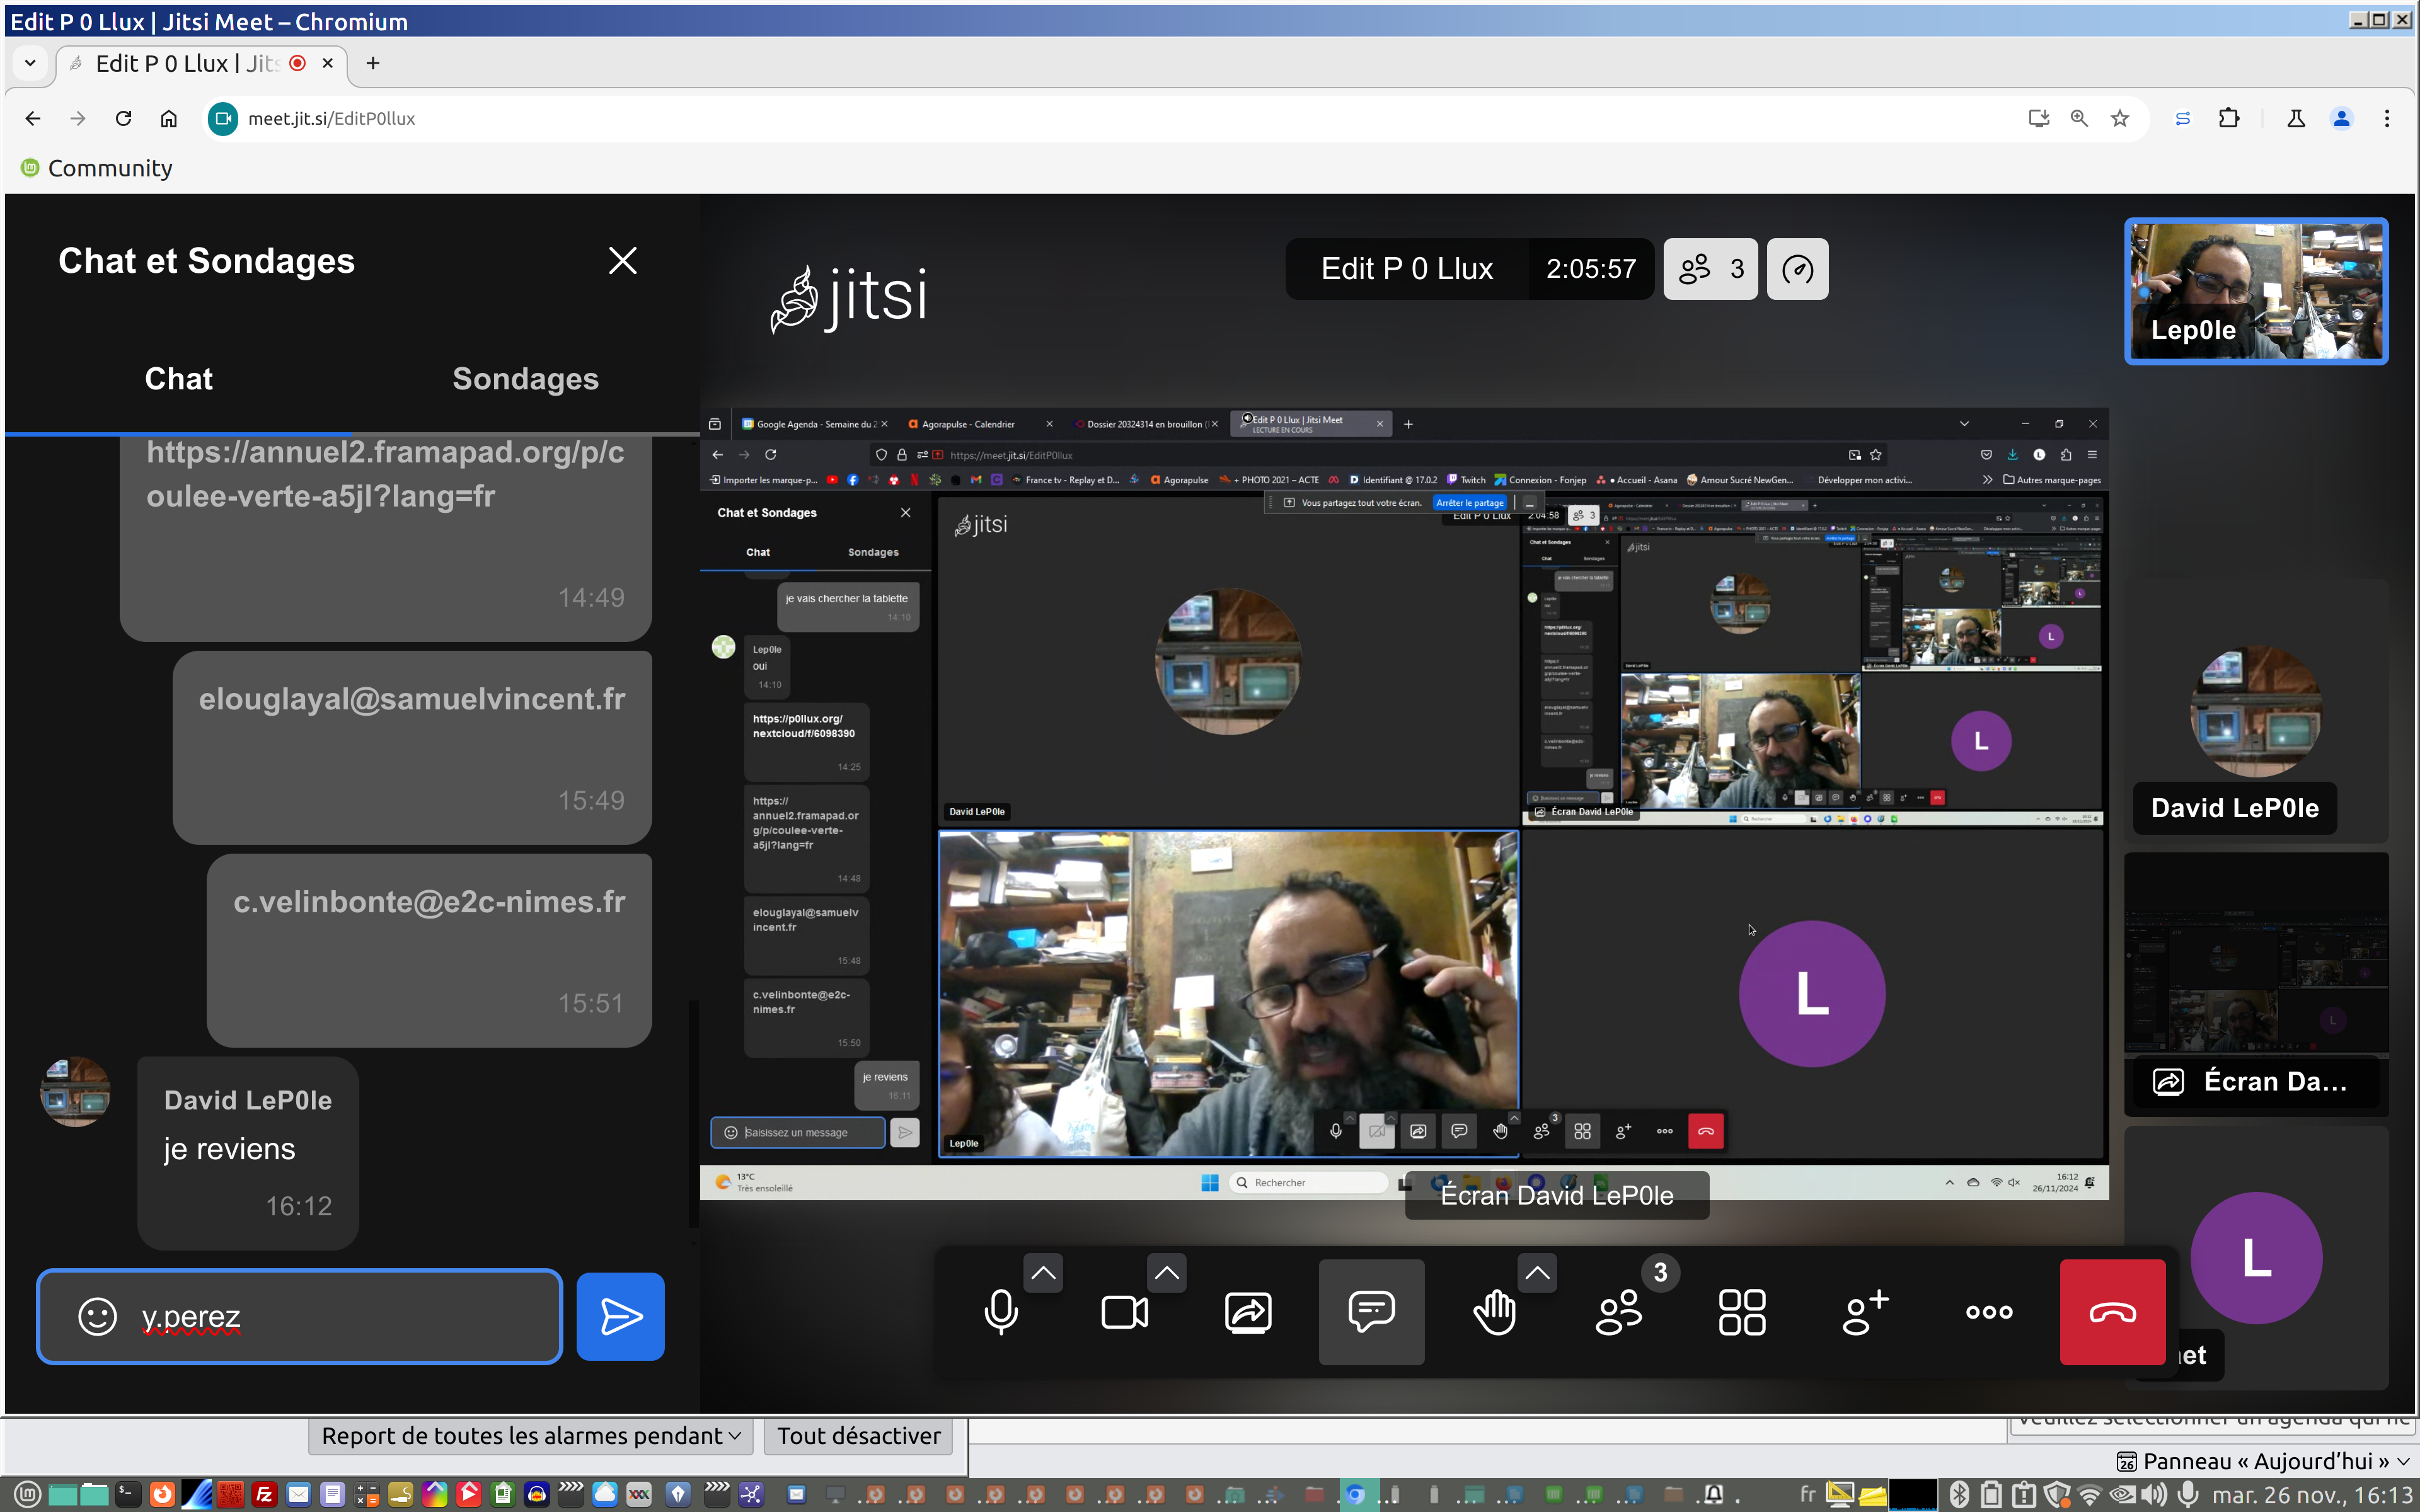Switch to the Sondages tab
Viewport: 2420px width, 1512px height.
525,379
